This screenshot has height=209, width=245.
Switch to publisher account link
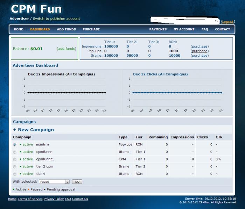click(56, 19)
